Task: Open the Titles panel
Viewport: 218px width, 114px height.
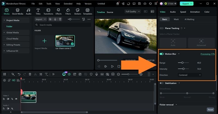Action: [x=38, y=11]
